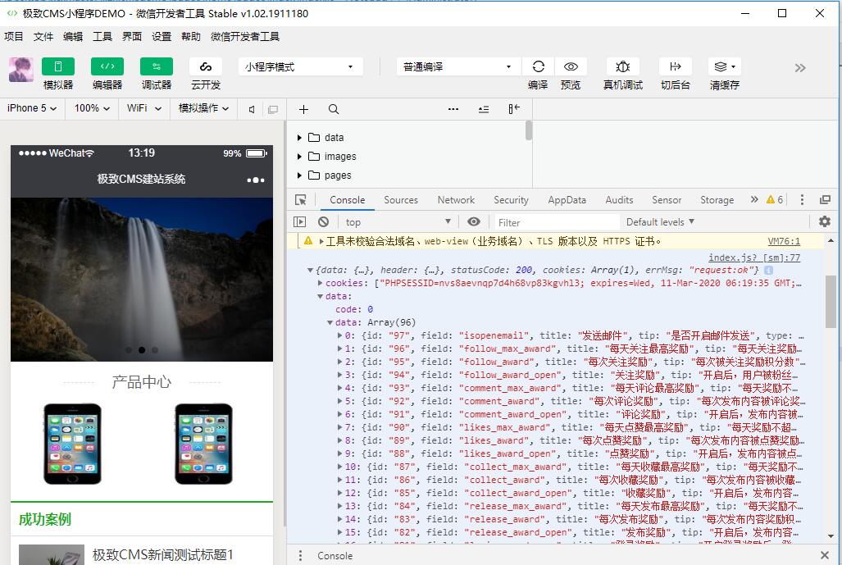Viewport: 842px width, 565px height.
Task: Show more toolbar items chevron
Action: tap(800, 68)
